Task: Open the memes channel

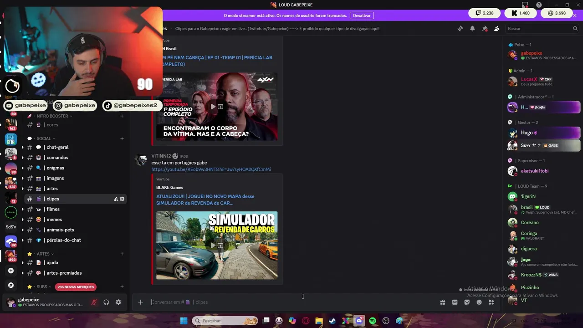Action: pos(75,220)
